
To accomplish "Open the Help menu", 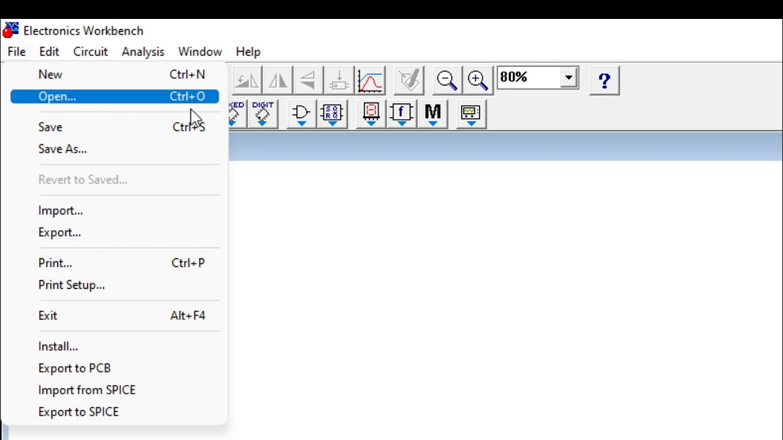I will [248, 52].
